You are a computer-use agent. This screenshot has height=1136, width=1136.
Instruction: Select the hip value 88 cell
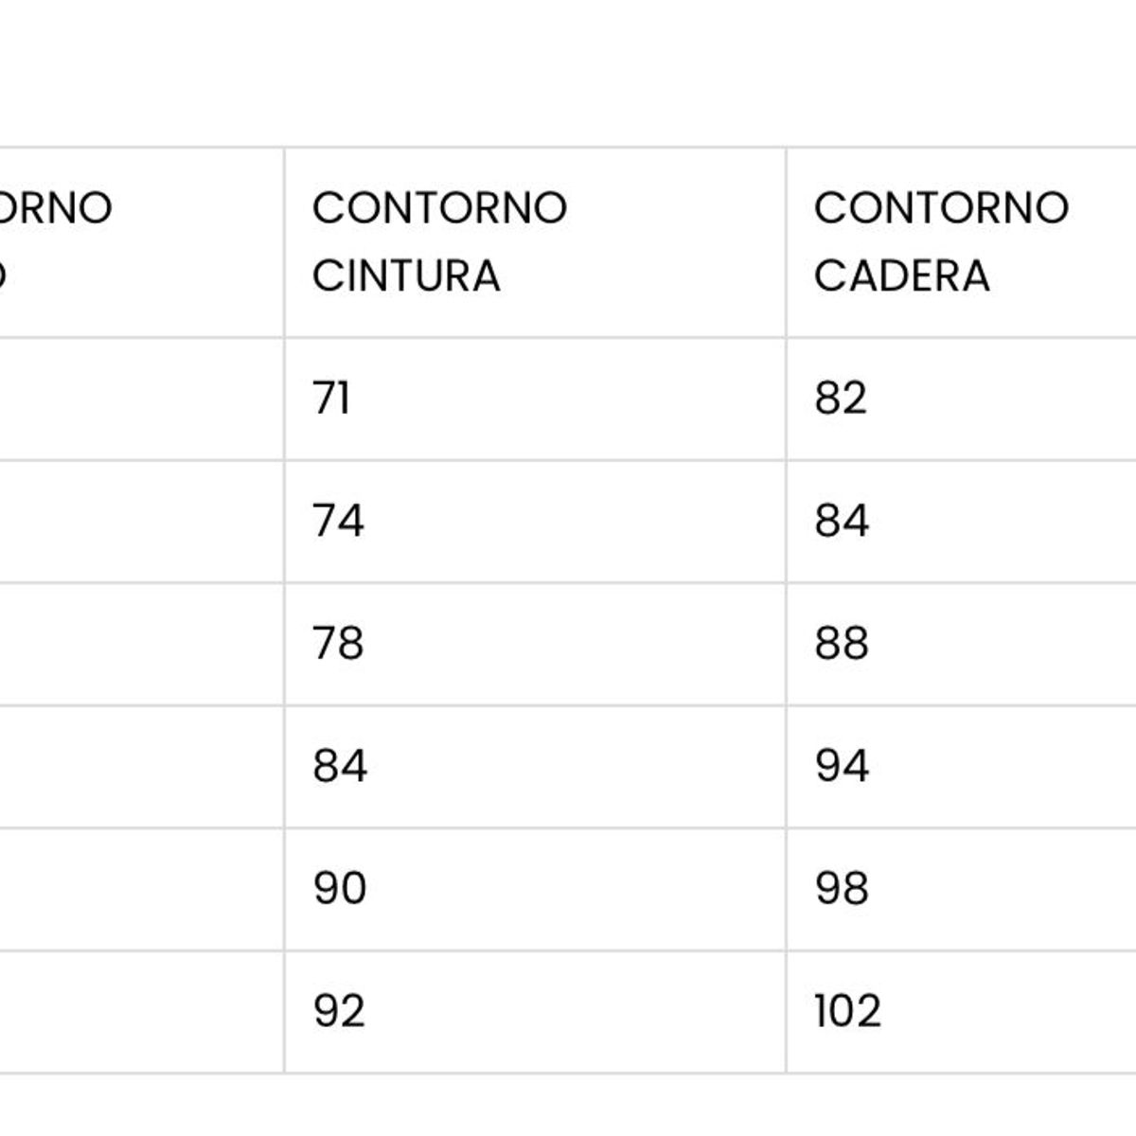[842, 644]
